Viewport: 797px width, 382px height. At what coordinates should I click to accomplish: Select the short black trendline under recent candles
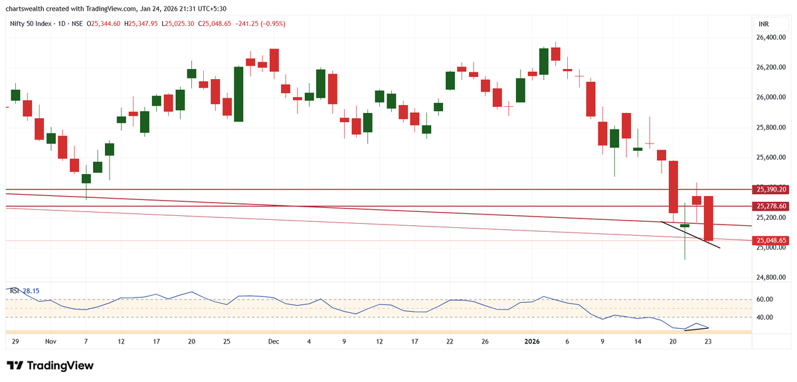click(x=691, y=235)
